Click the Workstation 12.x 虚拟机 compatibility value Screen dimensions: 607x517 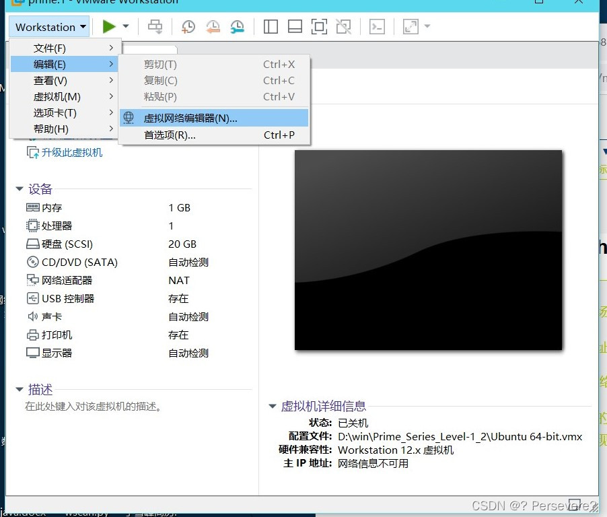396,450
